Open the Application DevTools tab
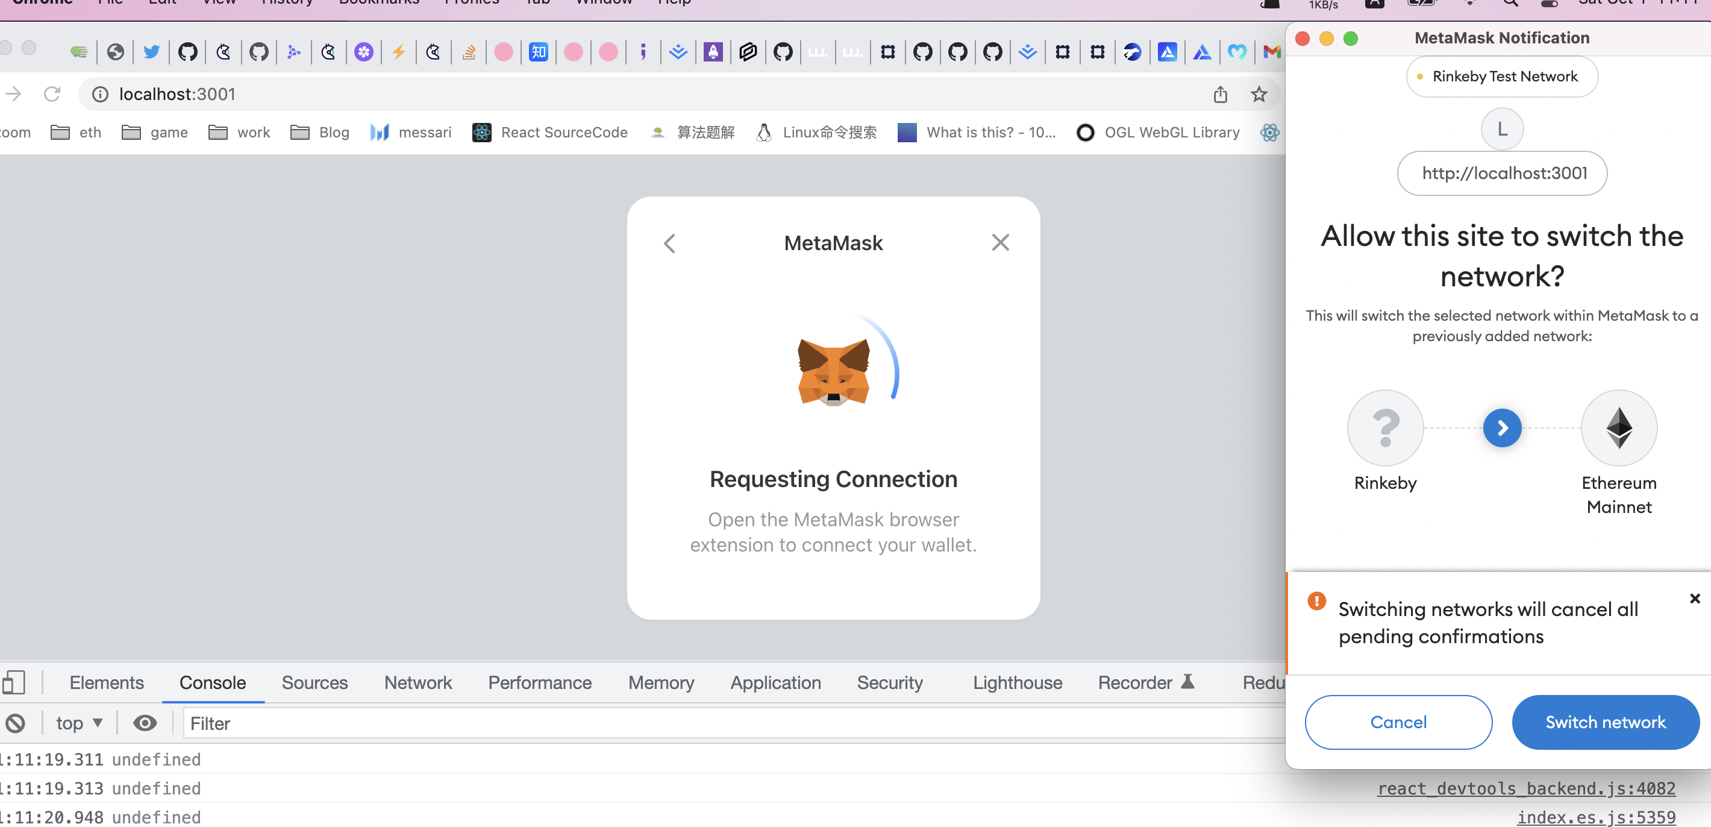Viewport: 1711px width, 827px height. 775,682
